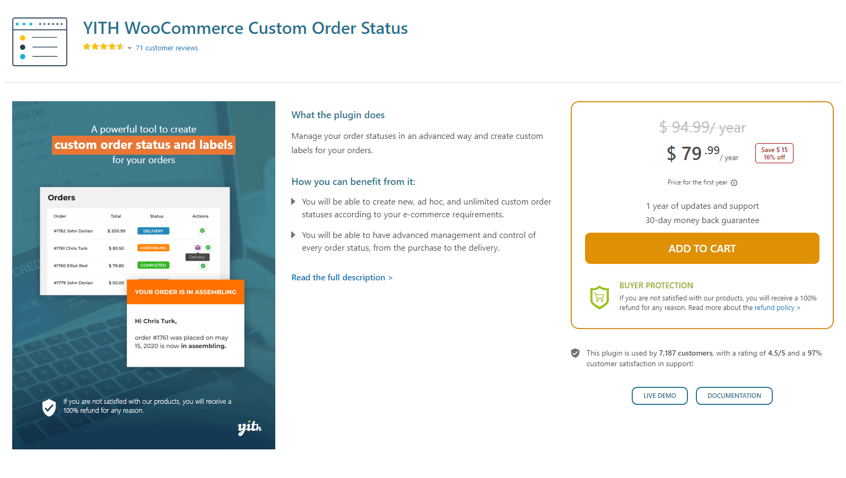This screenshot has width=846, height=478.
Task: Click the triangle beside advanced management benefit
Action: [293, 235]
